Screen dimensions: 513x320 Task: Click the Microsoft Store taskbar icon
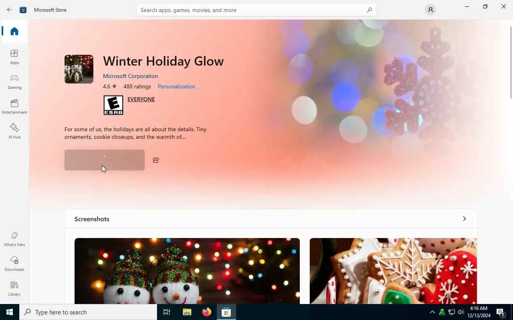(x=226, y=312)
